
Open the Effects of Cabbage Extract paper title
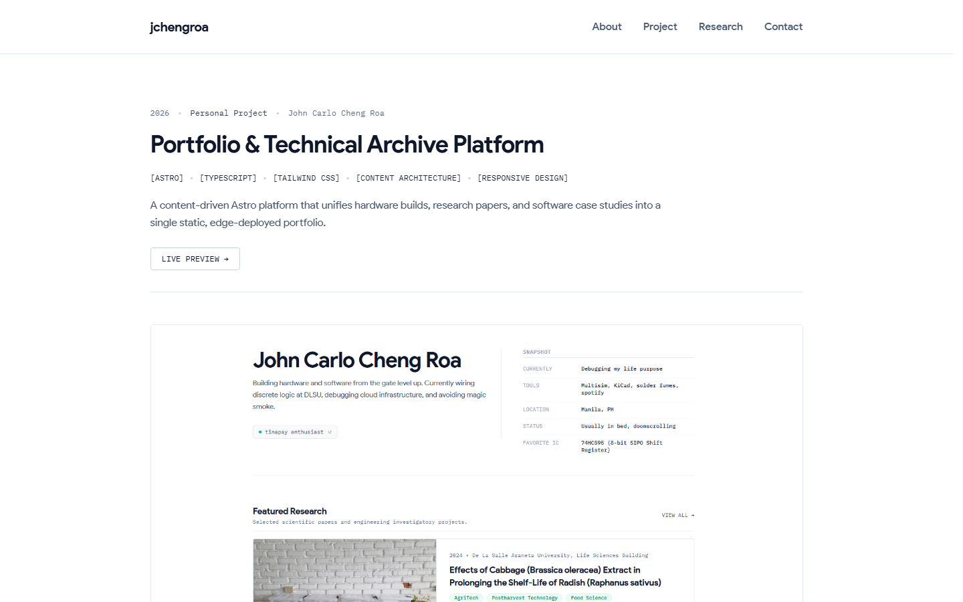pos(555,576)
